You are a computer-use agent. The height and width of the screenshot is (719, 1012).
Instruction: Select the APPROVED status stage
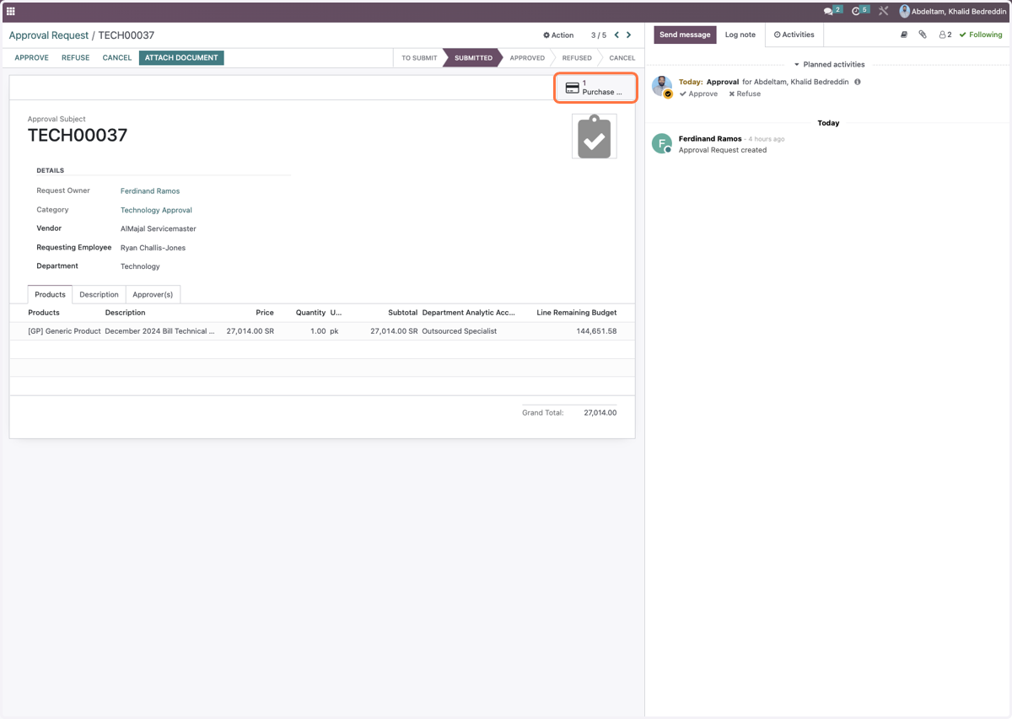[527, 58]
